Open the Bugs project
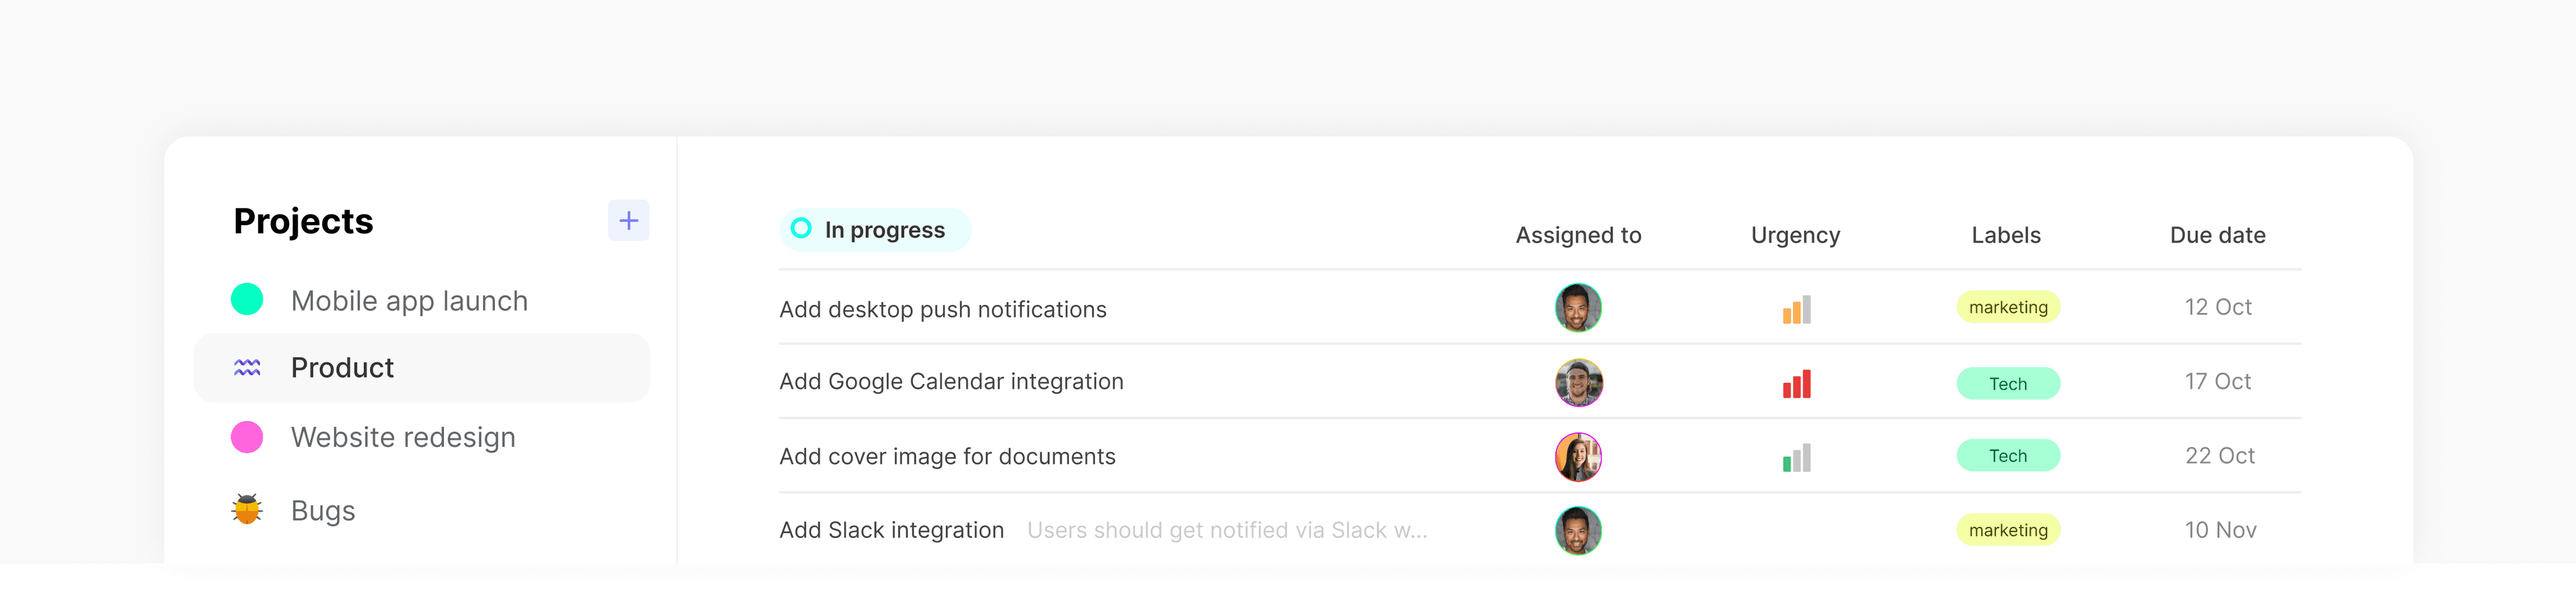Viewport: 2576px width, 599px height. coord(323,511)
